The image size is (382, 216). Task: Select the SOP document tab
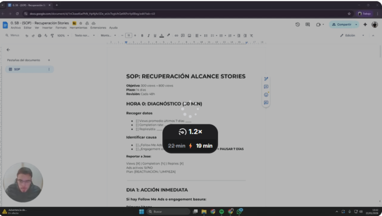click(30, 69)
